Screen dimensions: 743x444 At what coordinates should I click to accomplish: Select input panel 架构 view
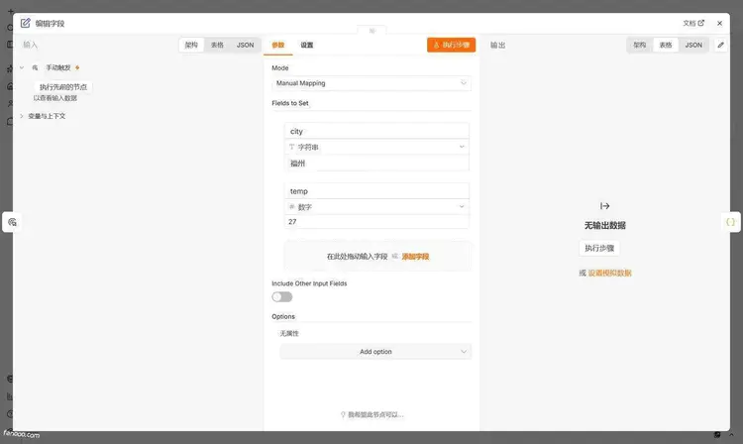191,45
